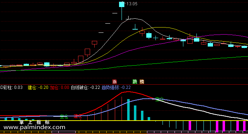Click the orange 榜 marker icon
248x134 pixels.
tap(142, 81)
